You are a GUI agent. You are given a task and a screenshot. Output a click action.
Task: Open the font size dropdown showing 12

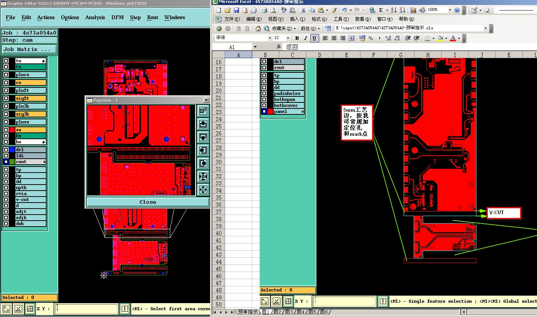288,38
